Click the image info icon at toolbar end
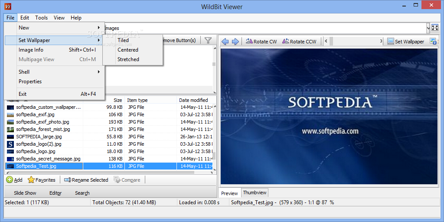 433,42
